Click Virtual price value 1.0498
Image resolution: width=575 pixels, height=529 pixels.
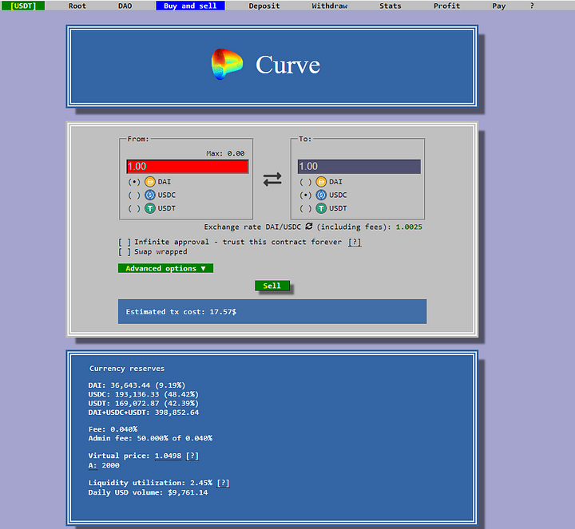[168, 456]
